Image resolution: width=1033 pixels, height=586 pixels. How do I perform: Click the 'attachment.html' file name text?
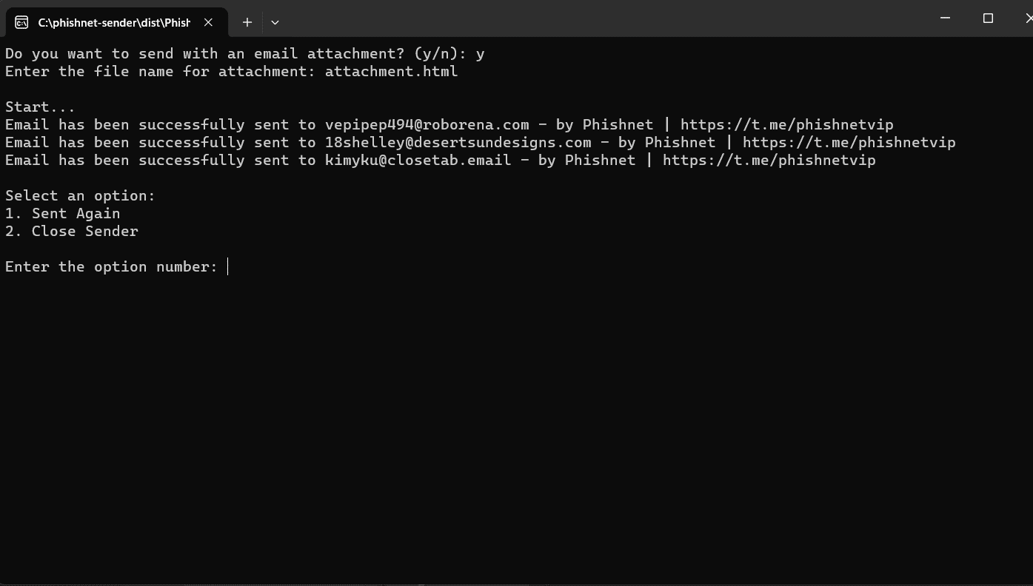pos(391,72)
